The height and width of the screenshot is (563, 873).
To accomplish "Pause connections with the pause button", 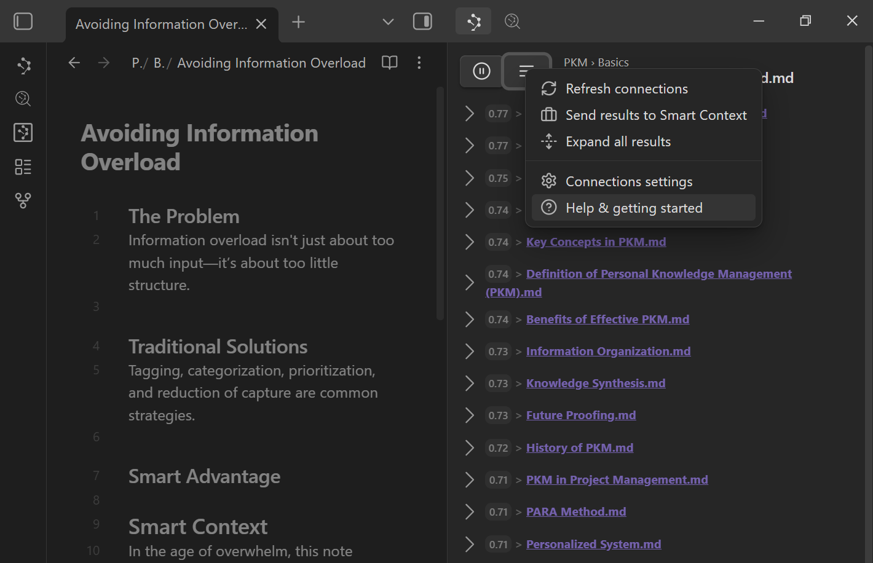I will [481, 71].
